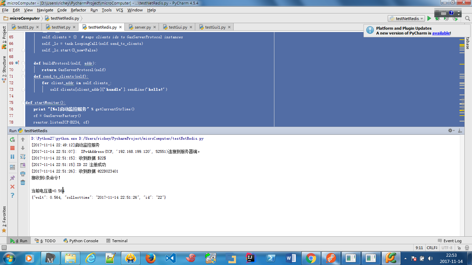The height and width of the screenshot is (265, 472).
Task: Close the server.py tab
Action: (154, 27)
